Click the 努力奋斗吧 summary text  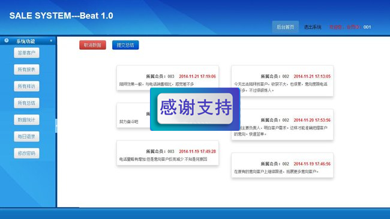128,122
